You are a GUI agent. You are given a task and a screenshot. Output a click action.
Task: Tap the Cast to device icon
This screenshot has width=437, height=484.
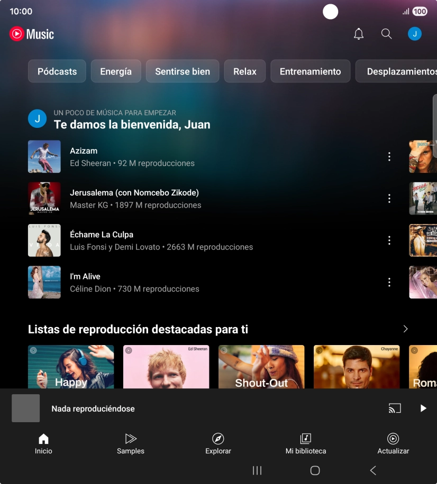point(394,408)
